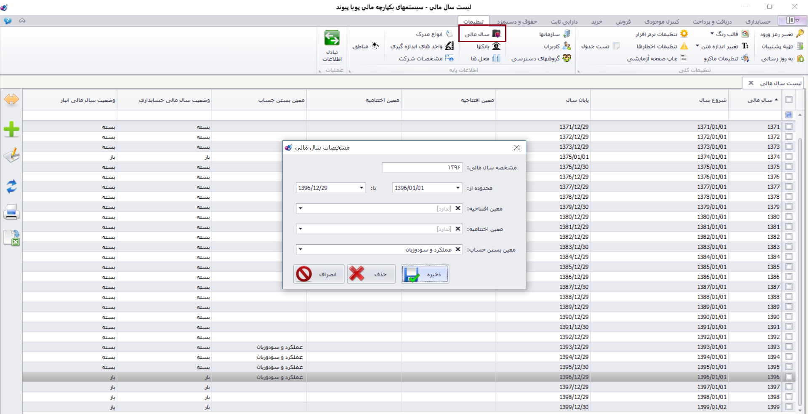Open بانکها banks list
Viewport: 809px width, 414px height.
(488, 46)
